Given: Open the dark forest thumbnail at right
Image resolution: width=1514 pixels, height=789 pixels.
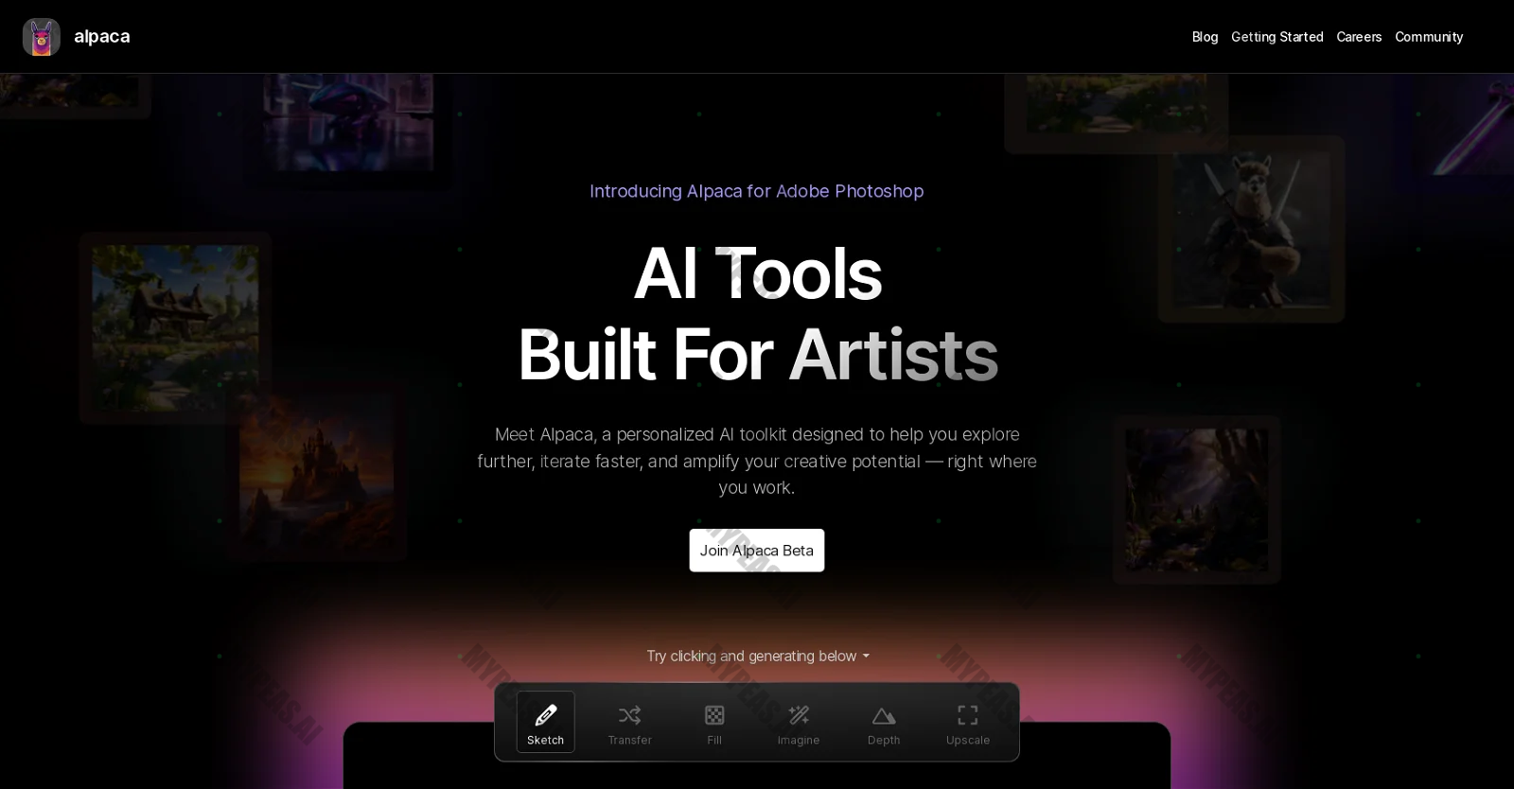Looking at the screenshot, I should [x=1197, y=500].
